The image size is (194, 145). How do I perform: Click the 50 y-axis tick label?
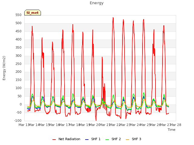tap(19, 96)
